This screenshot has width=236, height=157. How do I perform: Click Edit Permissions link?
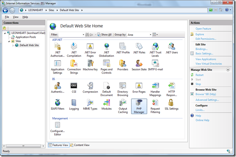coord(206,39)
